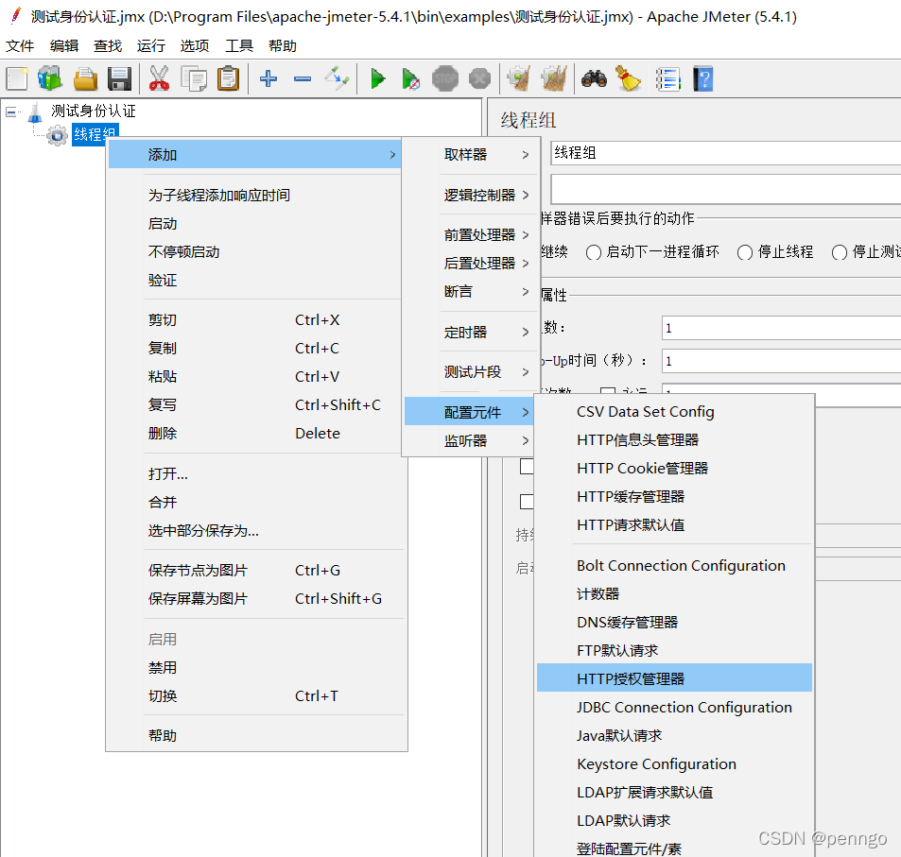Click the Save floppy disk icon
901x857 pixels.
[x=119, y=78]
